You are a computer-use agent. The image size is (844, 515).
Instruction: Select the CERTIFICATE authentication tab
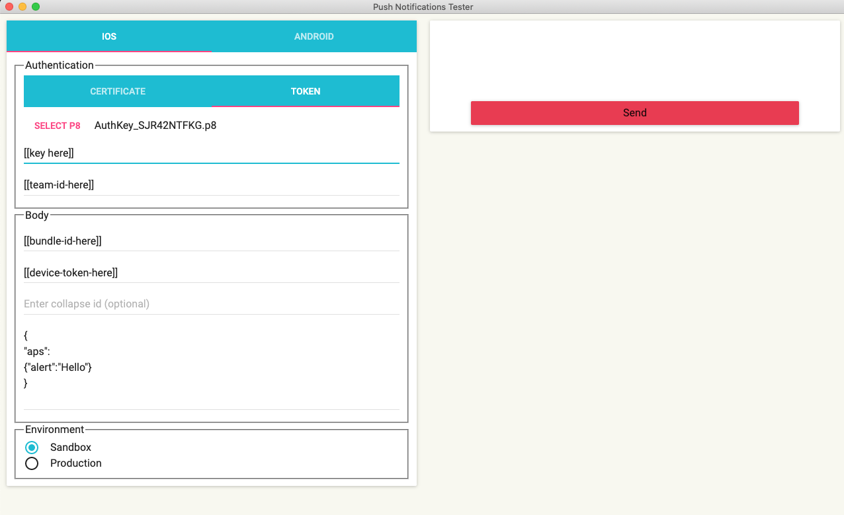118,91
